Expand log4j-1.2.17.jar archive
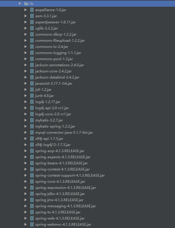Image resolution: width=175 pixels, height=228 pixels. [26, 102]
